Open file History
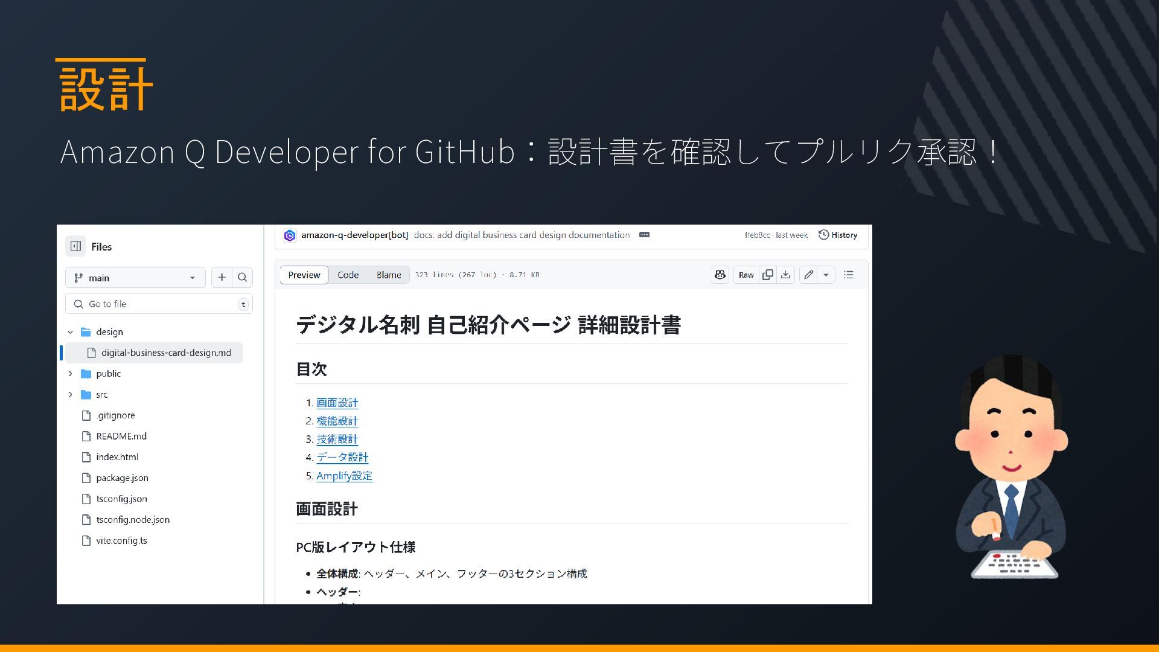 click(x=838, y=235)
